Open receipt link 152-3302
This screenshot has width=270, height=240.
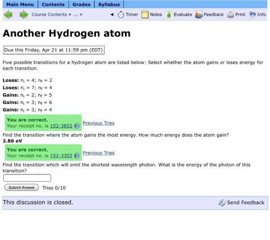(x=61, y=156)
